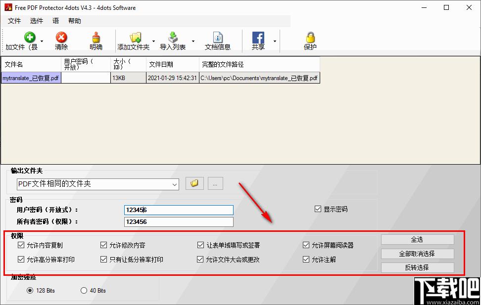Open the 文件 menu

click(x=14, y=21)
